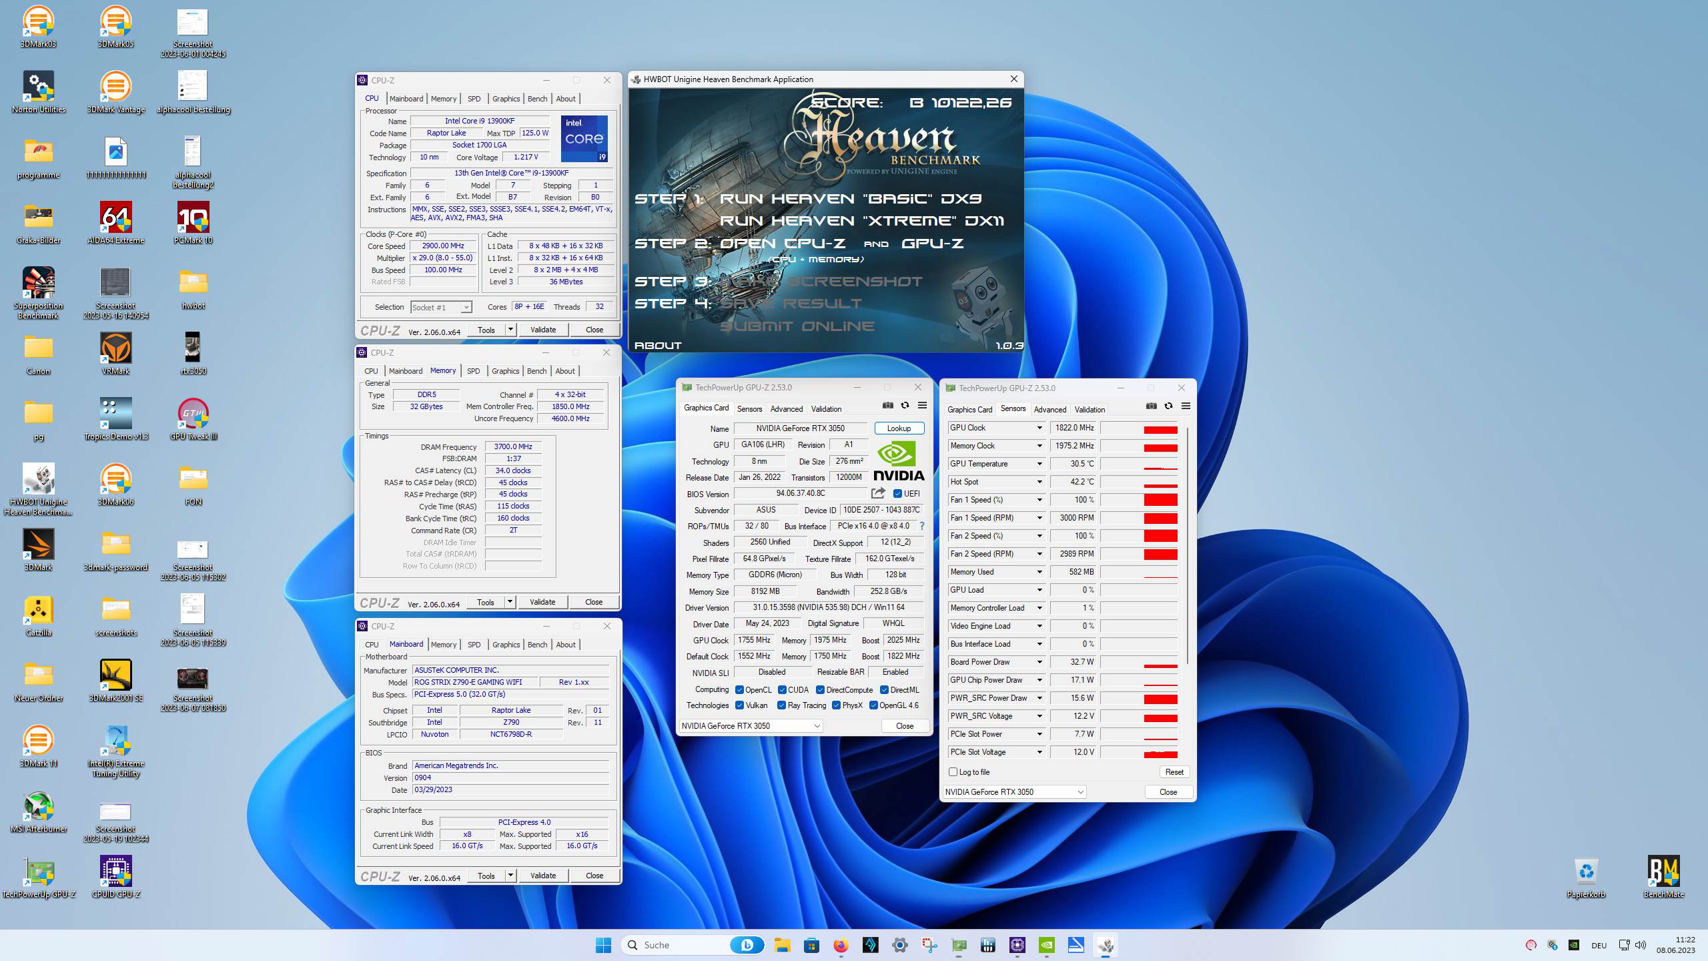This screenshot has width=1708, height=961.
Task: Toggle the OpenCL checkbox
Action: 739,690
